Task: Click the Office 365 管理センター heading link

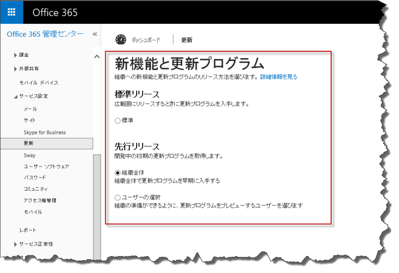Action: [45, 34]
